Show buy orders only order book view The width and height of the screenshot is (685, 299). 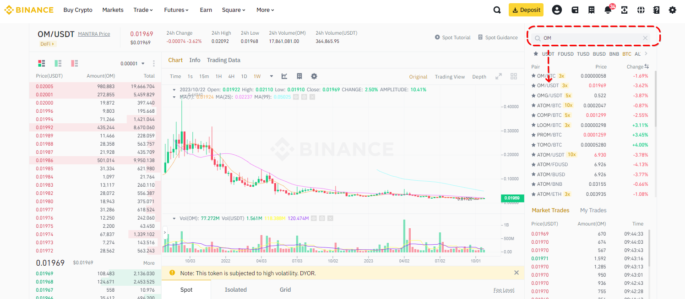click(x=58, y=63)
